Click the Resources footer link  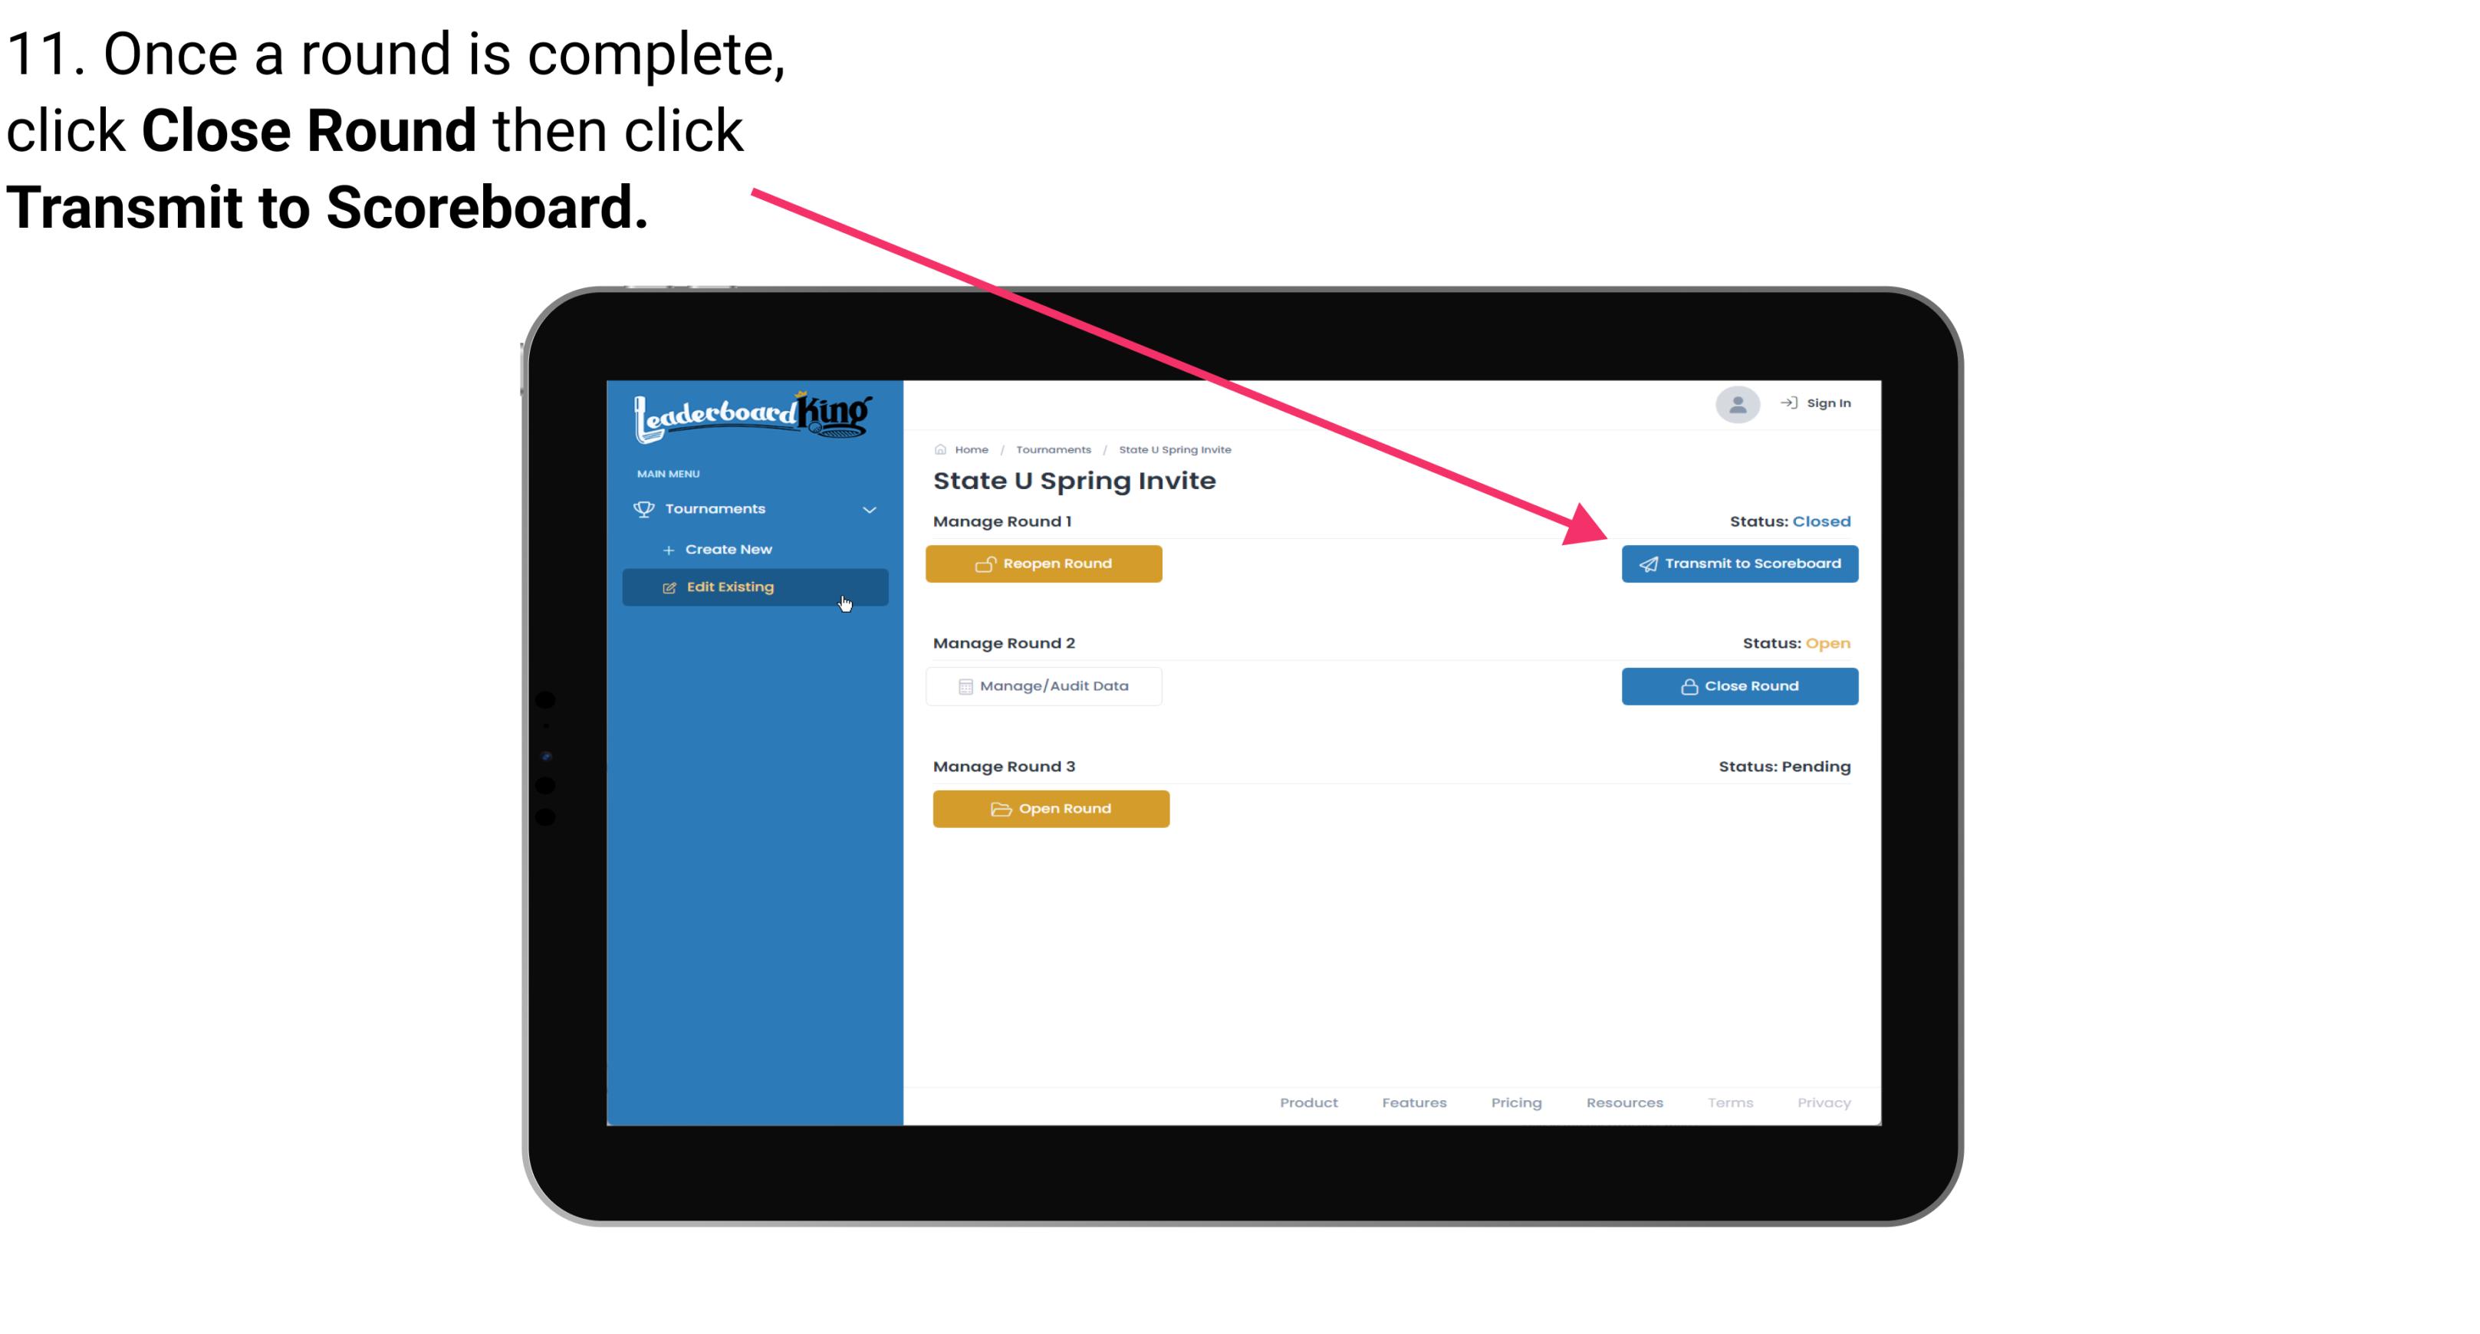1621,1102
